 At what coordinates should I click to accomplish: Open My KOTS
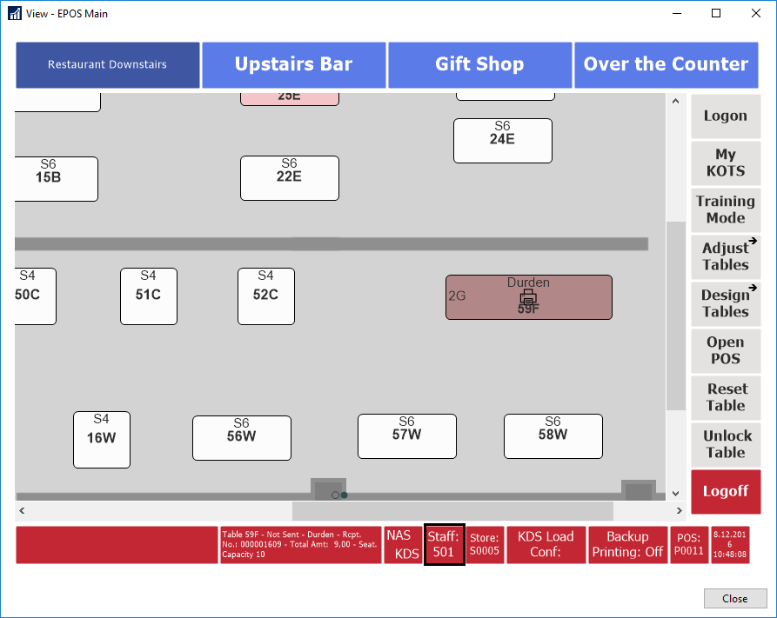[x=726, y=163]
